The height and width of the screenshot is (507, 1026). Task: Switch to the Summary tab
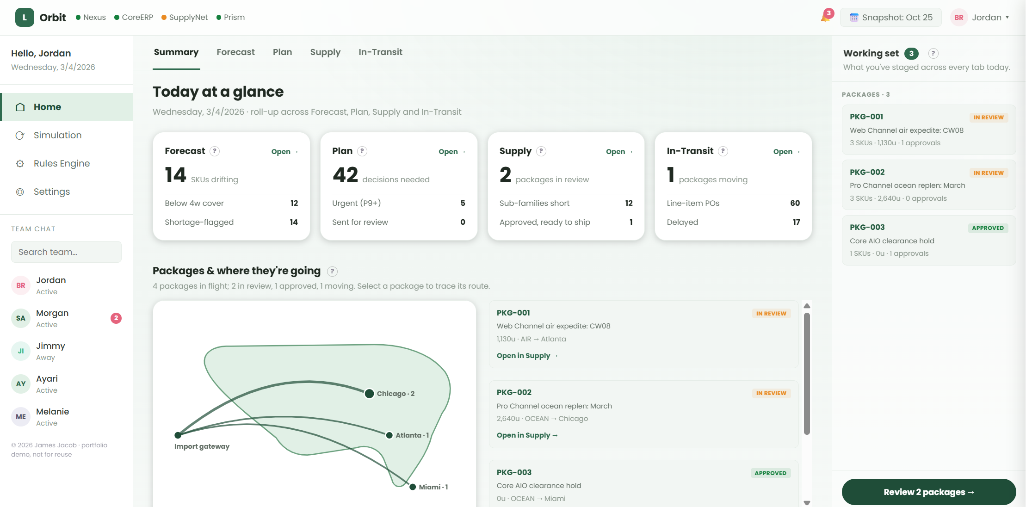[176, 52]
